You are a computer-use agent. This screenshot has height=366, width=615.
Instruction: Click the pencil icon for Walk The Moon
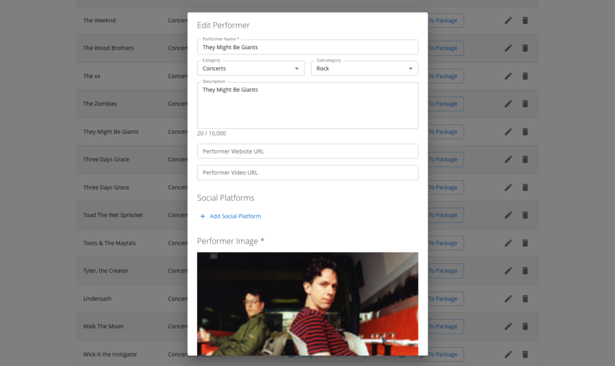click(508, 326)
